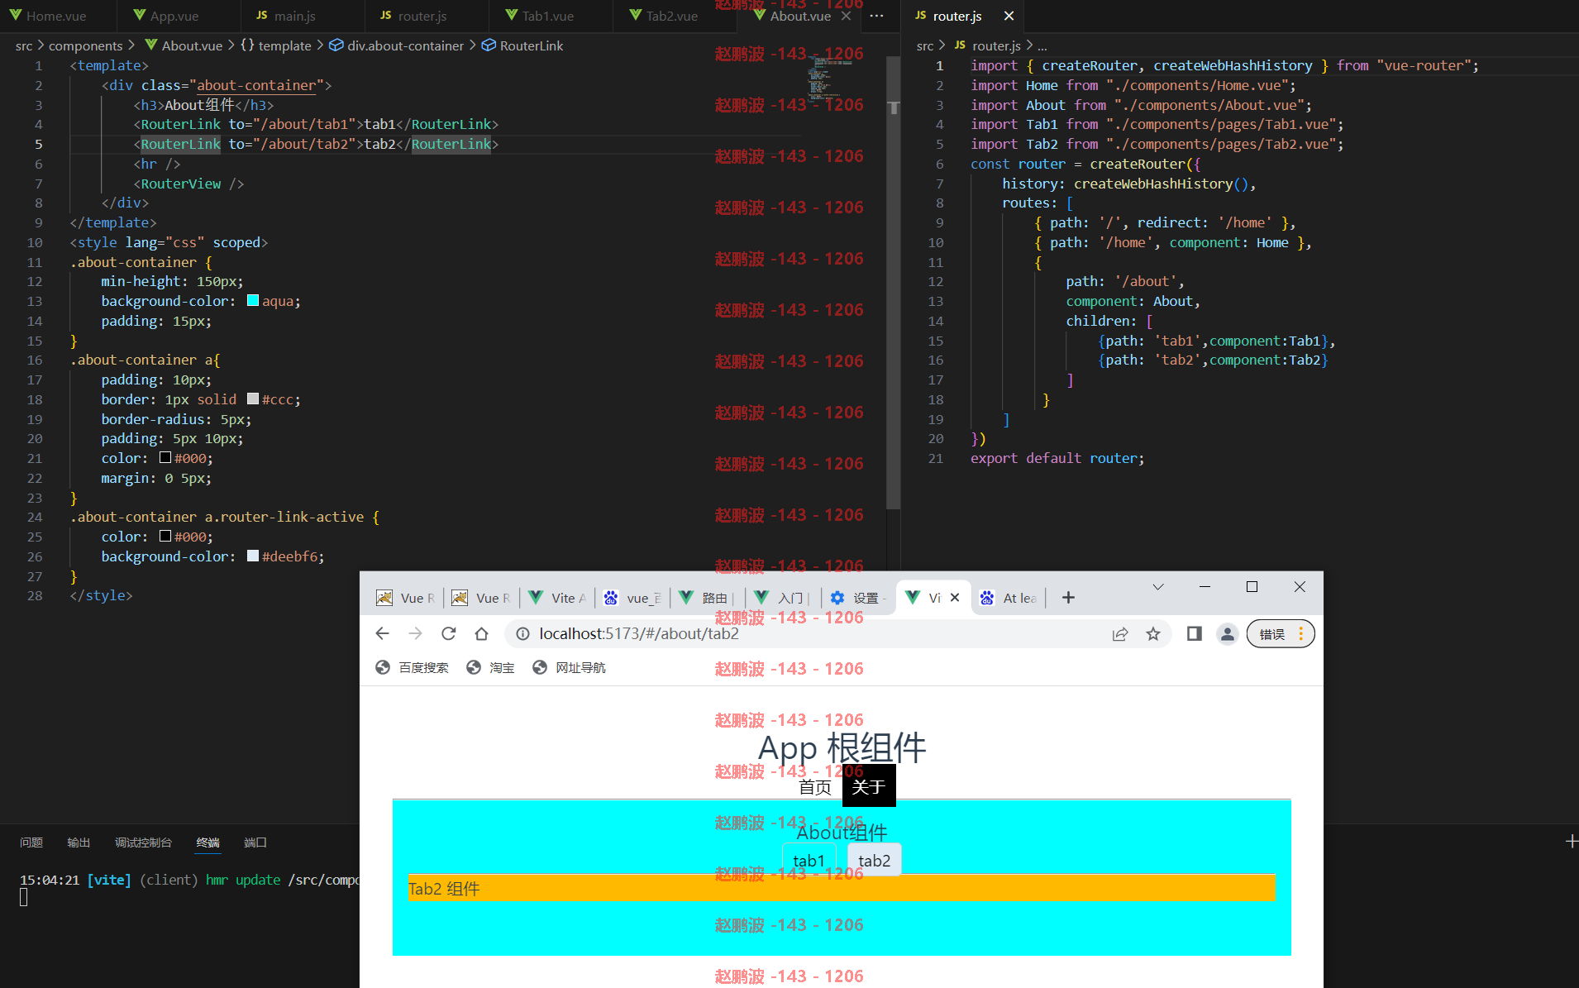The height and width of the screenshot is (988, 1579).
Task: Click the 关于 router link
Action: [869, 787]
